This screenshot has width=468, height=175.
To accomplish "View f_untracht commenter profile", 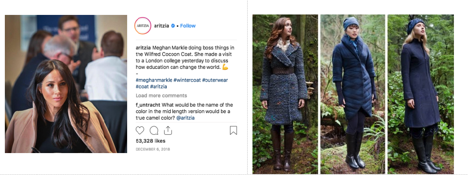I will [x=148, y=105].
